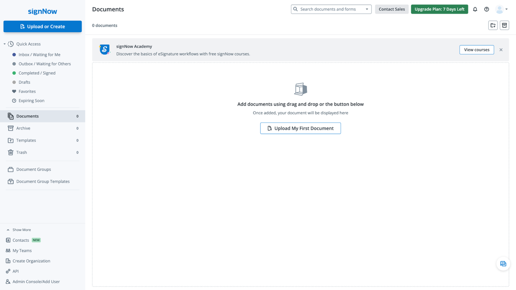Screen dimensions: 516x290
Task: Click the archive box icon in the top right
Action: [504, 25]
